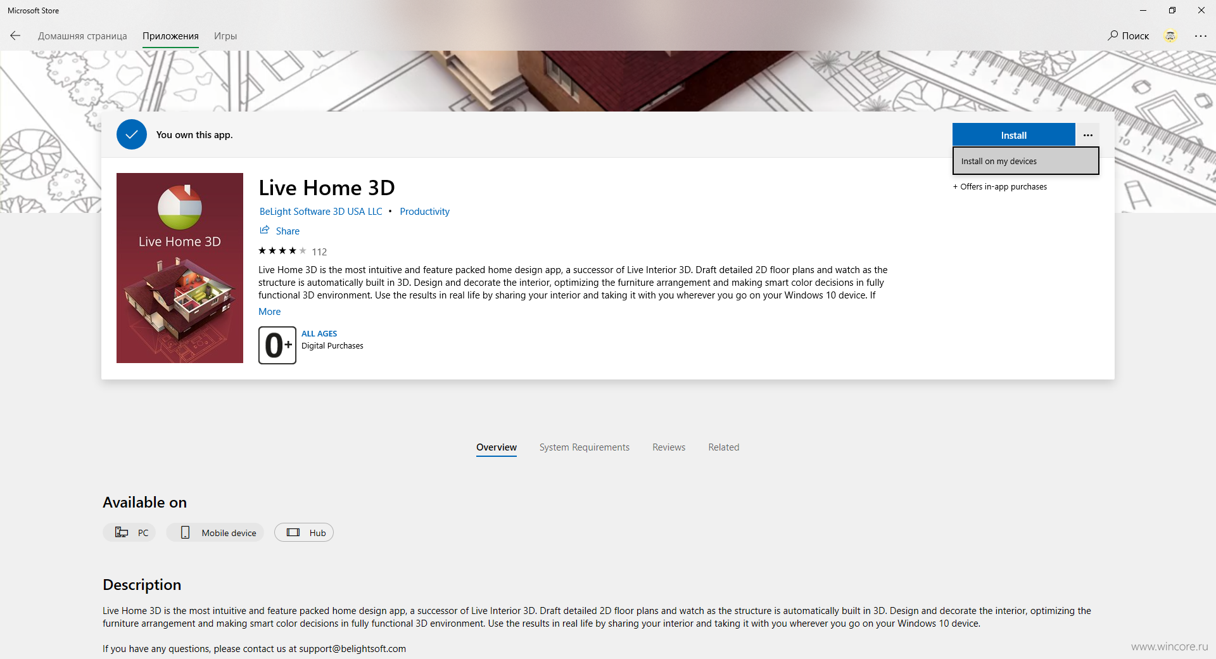Expand description with the More link
Image resolution: width=1216 pixels, height=659 pixels.
point(269,312)
